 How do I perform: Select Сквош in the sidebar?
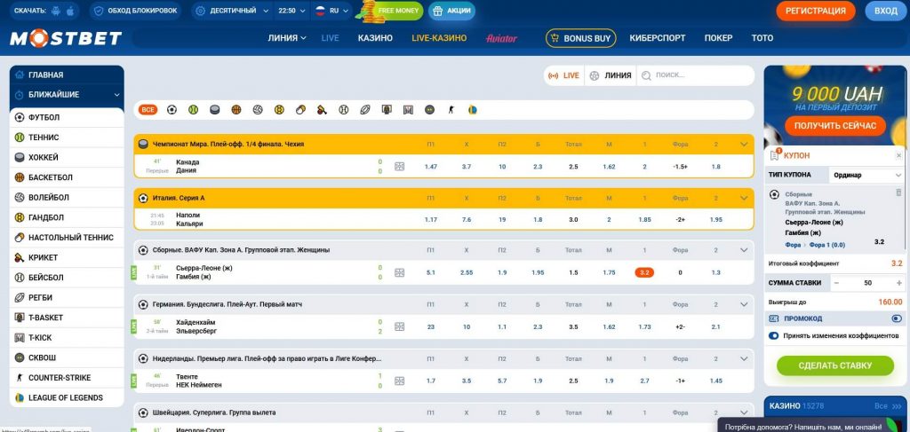pyautogui.click(x=67, y=357)
